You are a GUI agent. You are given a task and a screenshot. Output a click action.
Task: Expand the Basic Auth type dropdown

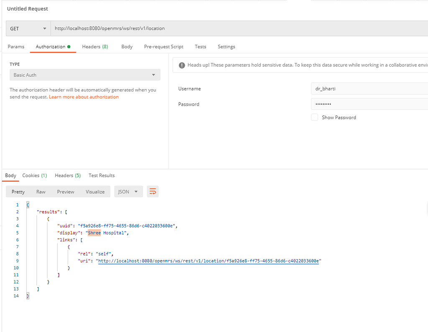[x=85, y=75]
